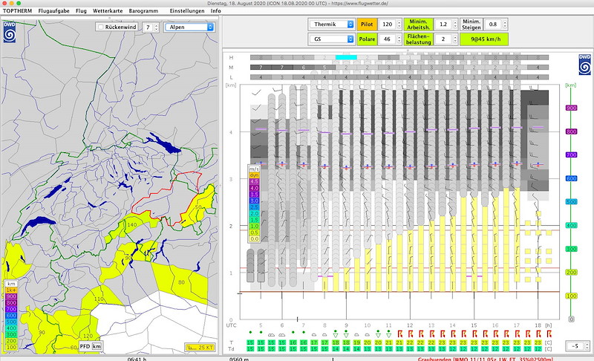The width and height of the screenshot is (594, 361).
Task: Click the red flag symbol under hour 16
Action: [x=495, y=334]
